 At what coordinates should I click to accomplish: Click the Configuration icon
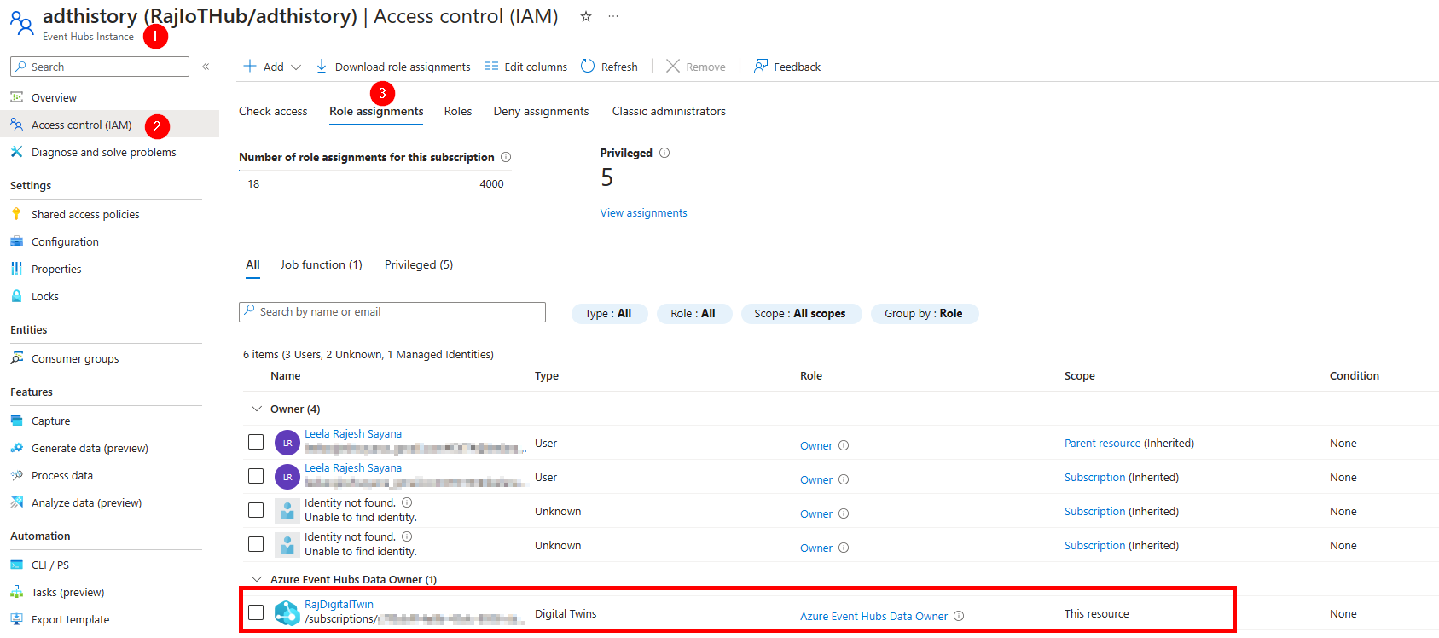click(x=16, y=241)
